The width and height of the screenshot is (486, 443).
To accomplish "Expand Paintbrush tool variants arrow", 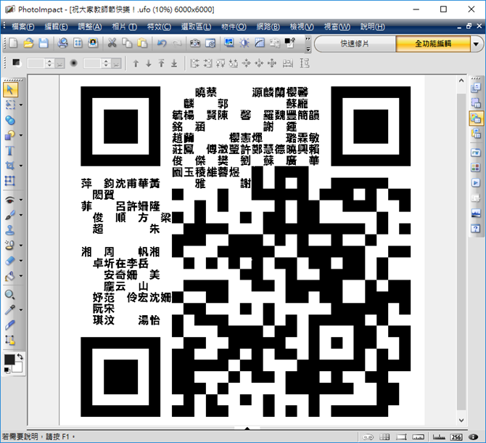I will coord(21,215).
